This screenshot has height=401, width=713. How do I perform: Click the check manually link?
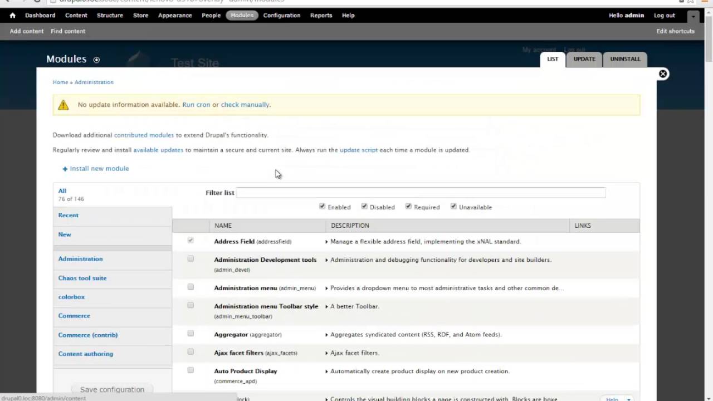click(245, 105)
